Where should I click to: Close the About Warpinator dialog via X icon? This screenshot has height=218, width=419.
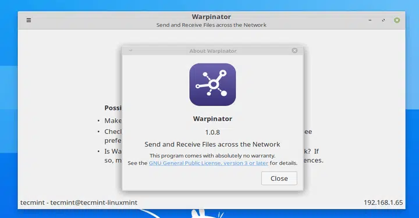(x=294, y=51)
